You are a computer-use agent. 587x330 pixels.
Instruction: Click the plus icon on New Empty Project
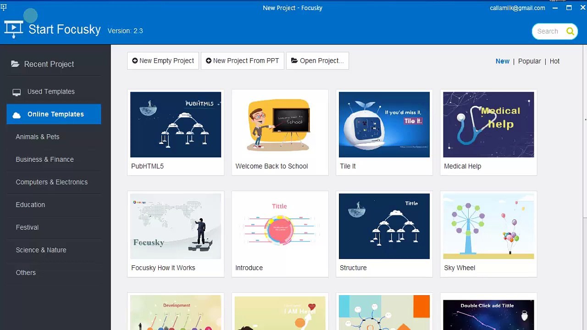pos(135,60)
